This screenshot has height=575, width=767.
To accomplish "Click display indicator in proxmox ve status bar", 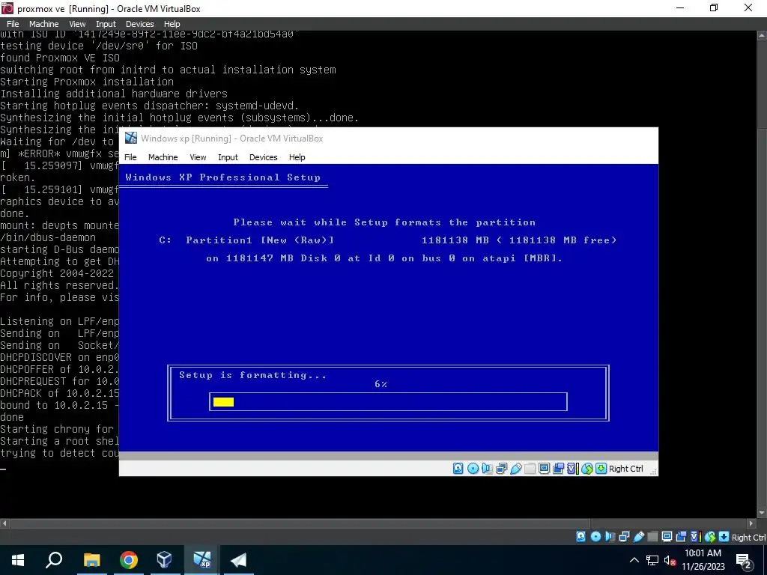I will pos(667,537).
